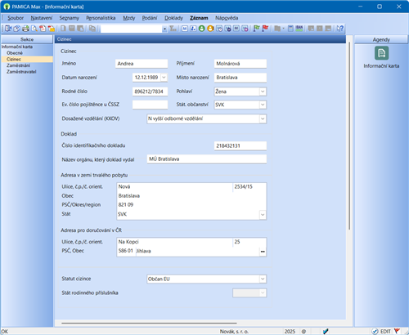The image size is (409, 335).
Task: Click the Číslo identifikačního dokladu field
Action: [240, 145]
